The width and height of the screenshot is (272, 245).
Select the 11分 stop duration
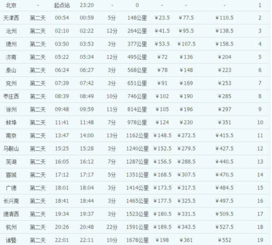(112, 109)
